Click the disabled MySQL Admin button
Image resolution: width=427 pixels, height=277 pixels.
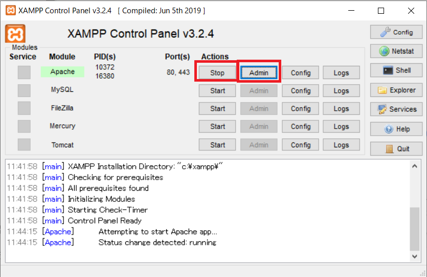tap(259, 90)
